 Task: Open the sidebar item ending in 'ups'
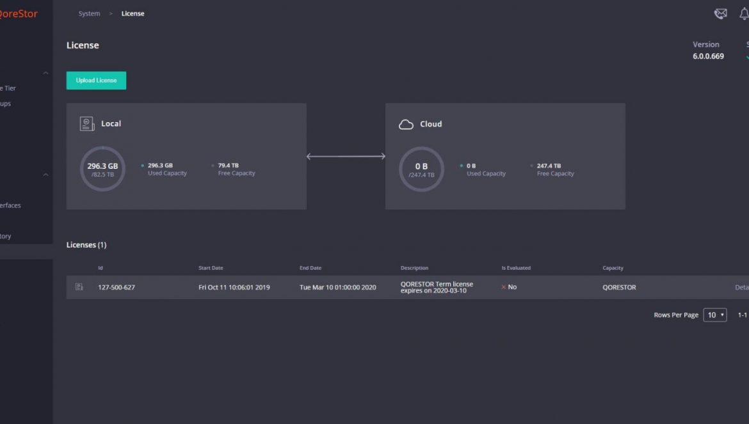coord(5,104)
